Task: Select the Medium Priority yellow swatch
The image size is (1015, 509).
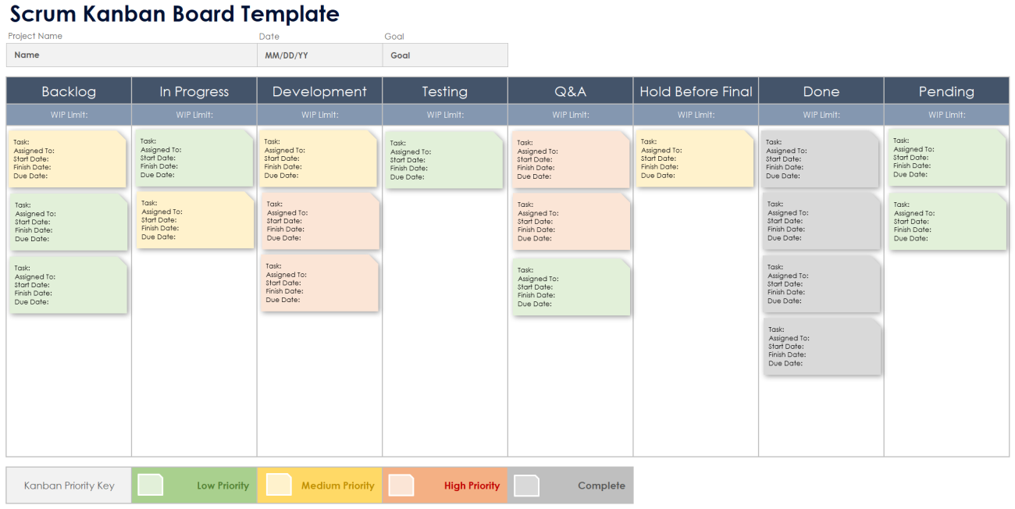Action: point(276,485)
